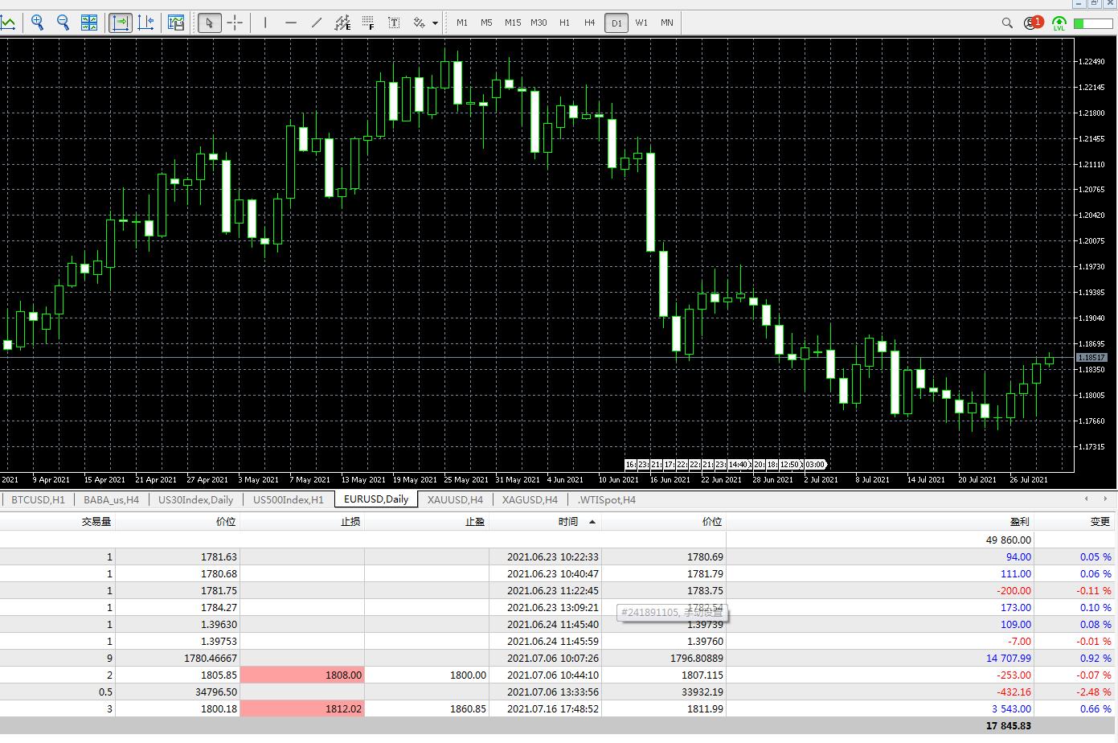1118x743 pixels.
Task: Sort by 时间 column header
Action: click(x=545, y=521)
